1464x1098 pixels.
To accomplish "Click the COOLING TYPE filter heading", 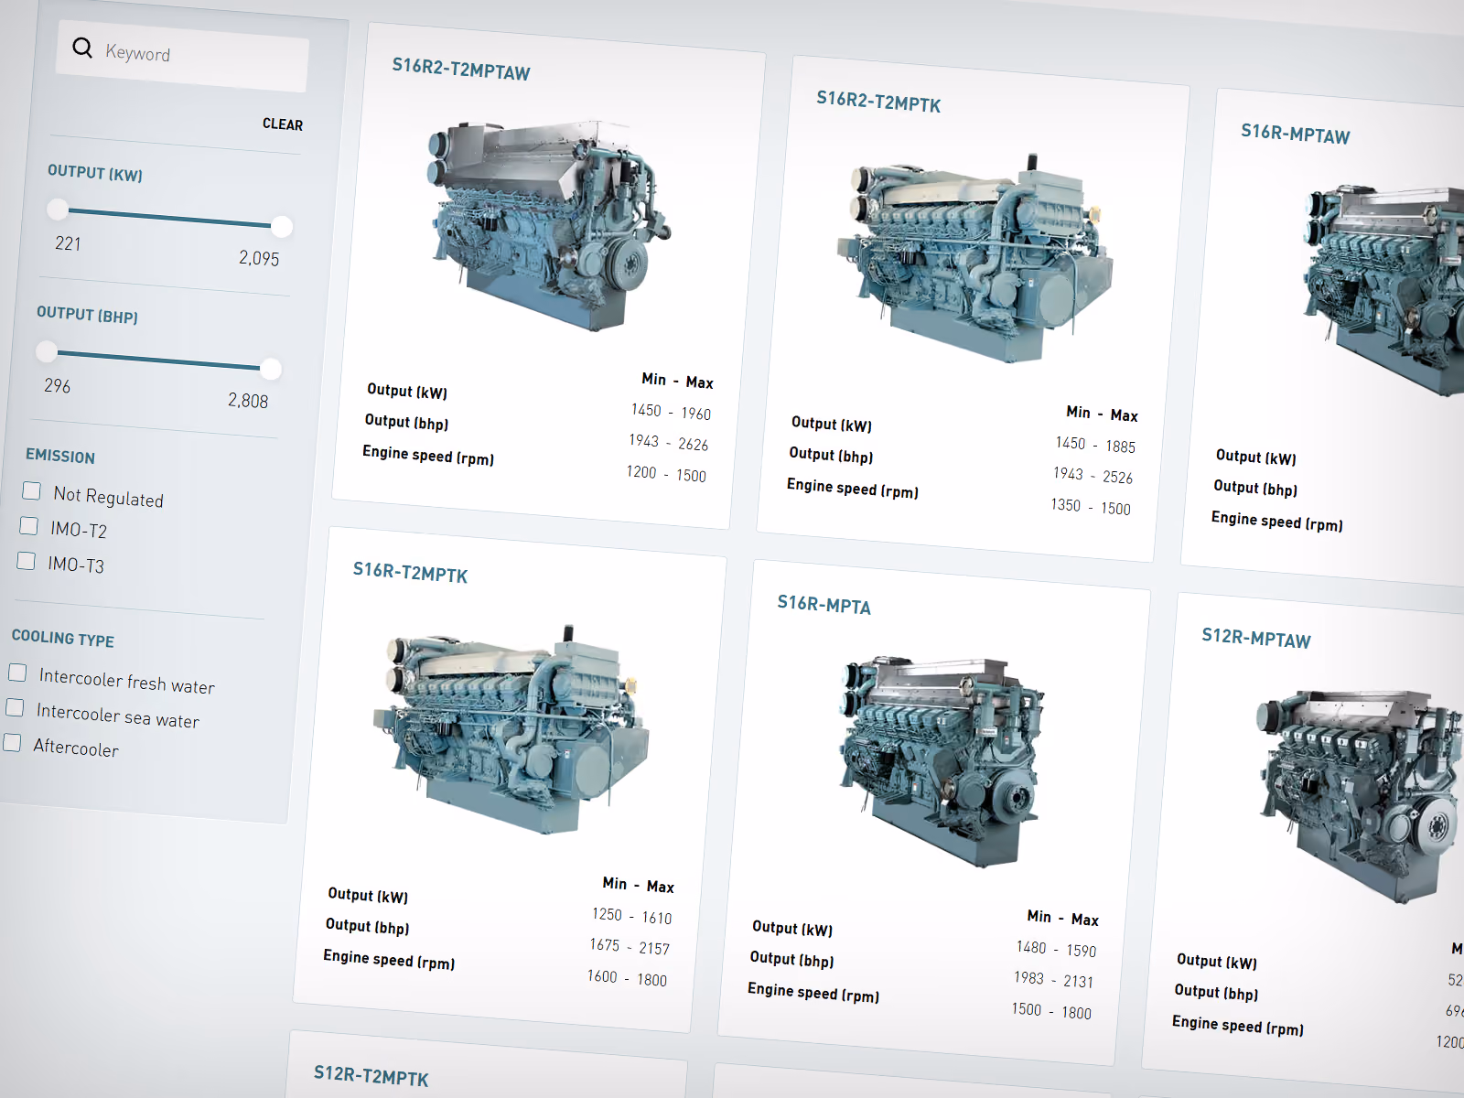I will click(x=63, y=639).
